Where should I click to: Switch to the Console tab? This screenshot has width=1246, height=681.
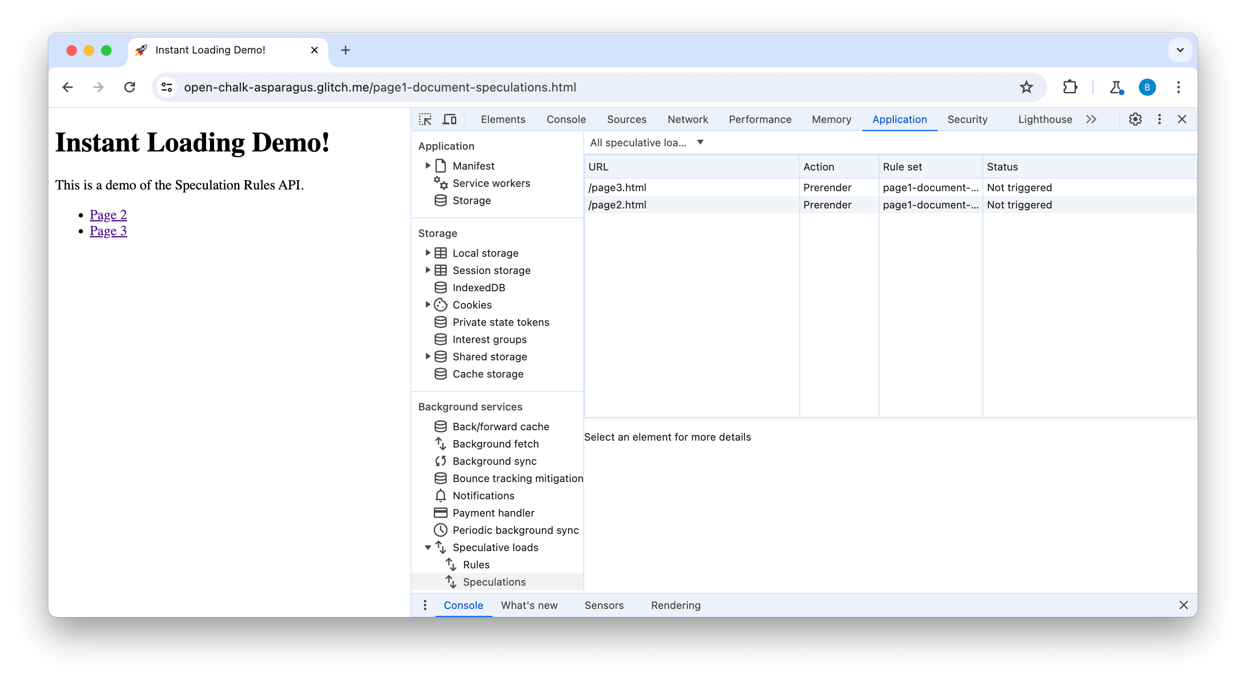[x=566, y=118]
